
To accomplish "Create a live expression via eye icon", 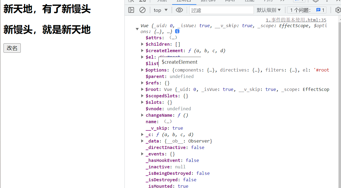I will 179,10.
